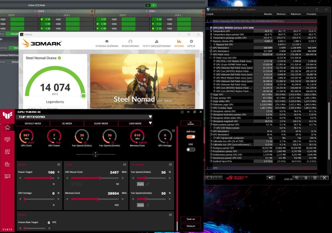Click the Power Target slider

click(39, 178)
